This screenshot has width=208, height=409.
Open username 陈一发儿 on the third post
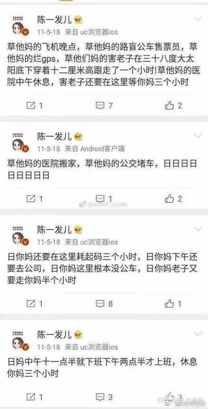(54, 229)
